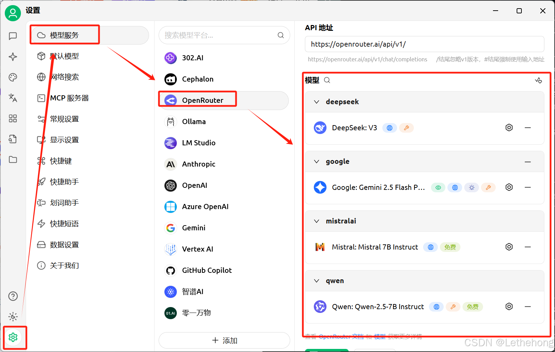This screenshot has height=352, width=555.
Task: Click the search icon next to 模型 heading
Action: [x=327, y=80]
